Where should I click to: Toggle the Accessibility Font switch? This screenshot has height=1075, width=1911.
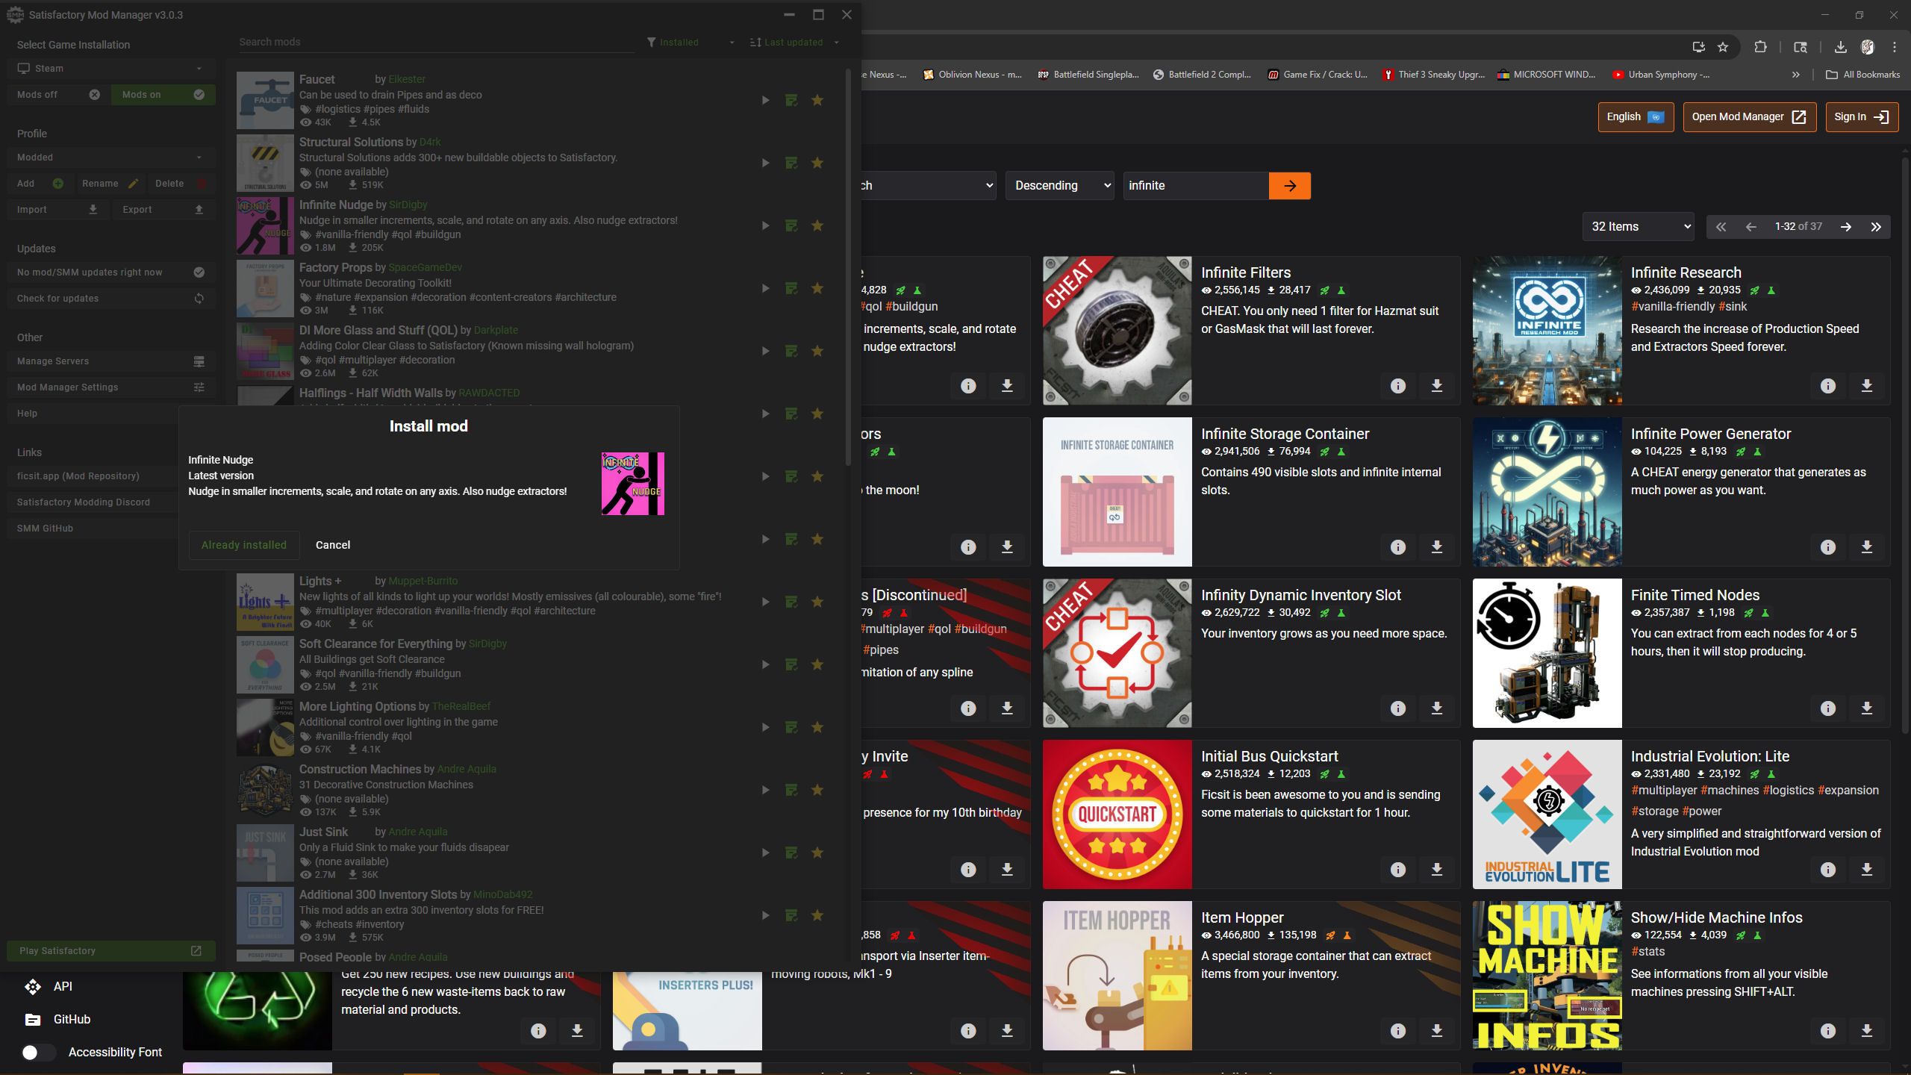(39, 1053)
